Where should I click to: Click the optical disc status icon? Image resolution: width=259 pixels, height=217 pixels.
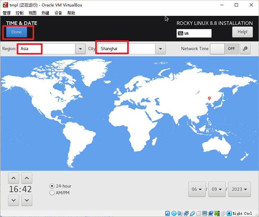(x=174, y=213)
